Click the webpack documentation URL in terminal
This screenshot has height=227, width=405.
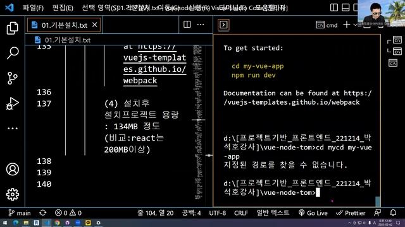click(x=297, y=98)
